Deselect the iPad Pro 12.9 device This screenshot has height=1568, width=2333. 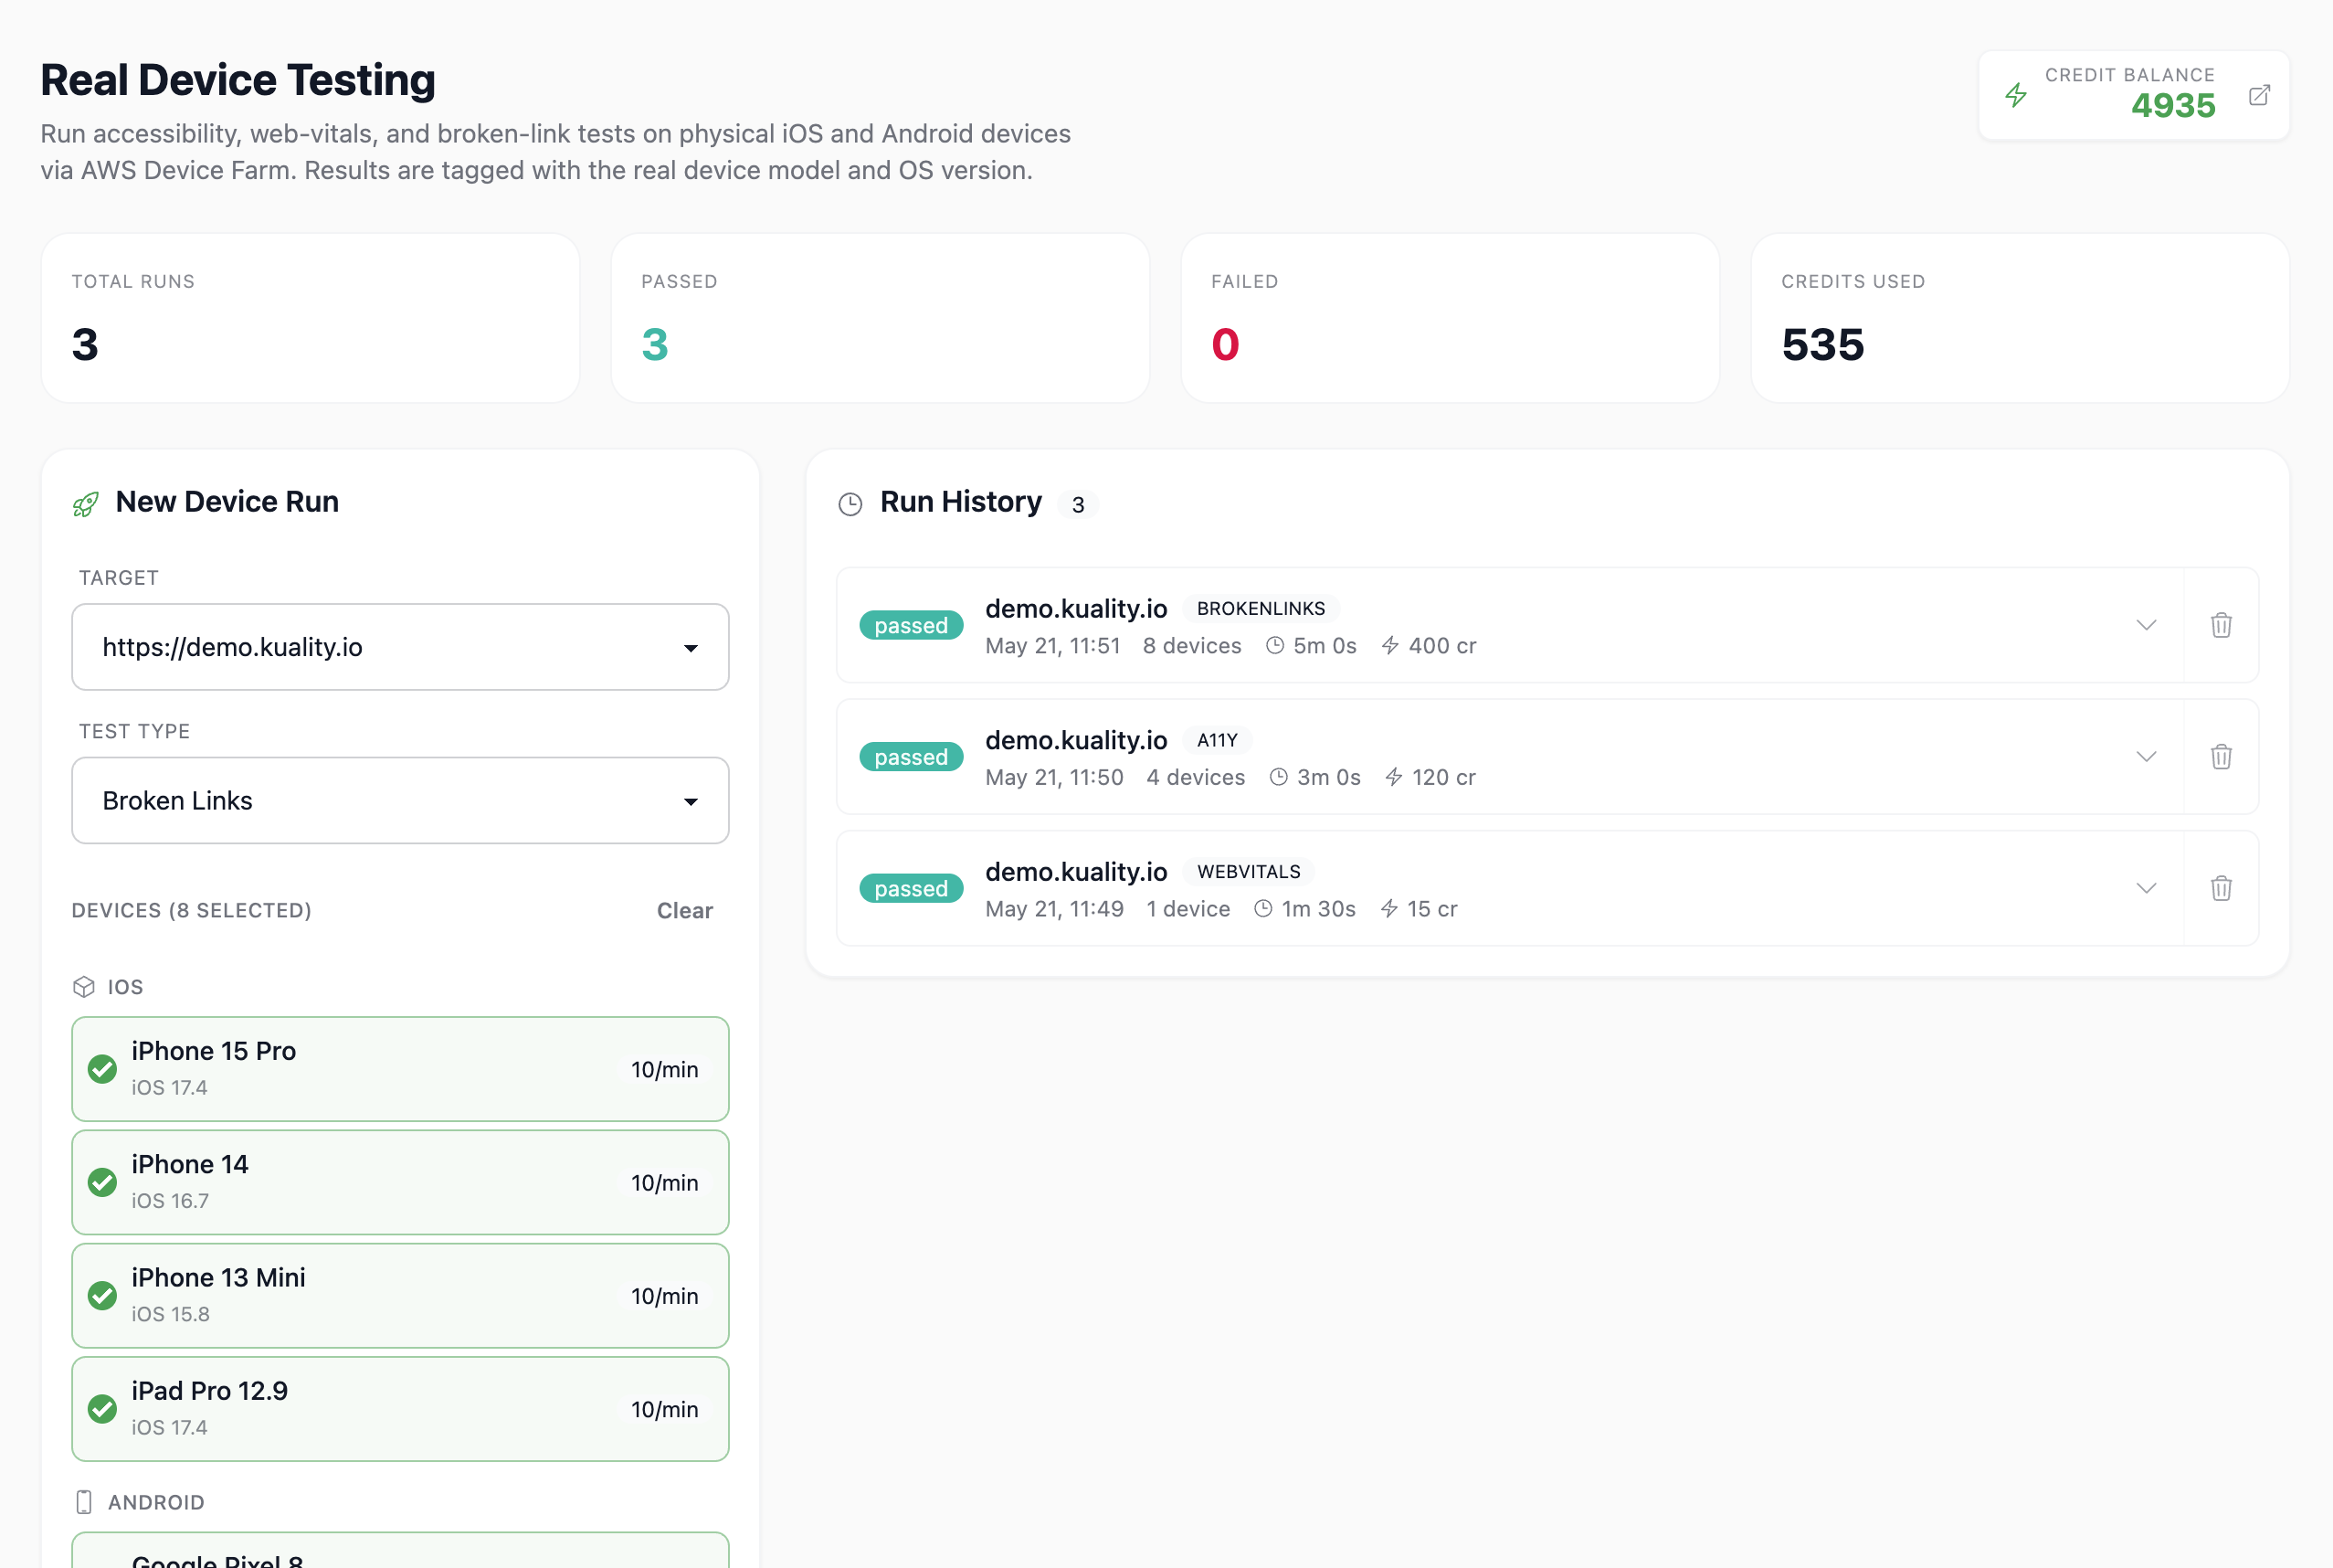coord(400,1409)
